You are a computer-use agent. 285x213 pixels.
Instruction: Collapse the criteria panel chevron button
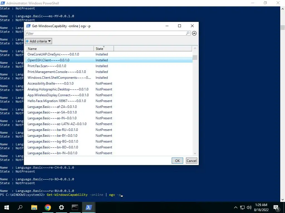coord(194,33)
